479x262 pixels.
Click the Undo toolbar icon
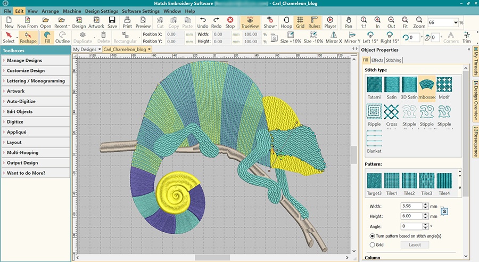(202, 22)
